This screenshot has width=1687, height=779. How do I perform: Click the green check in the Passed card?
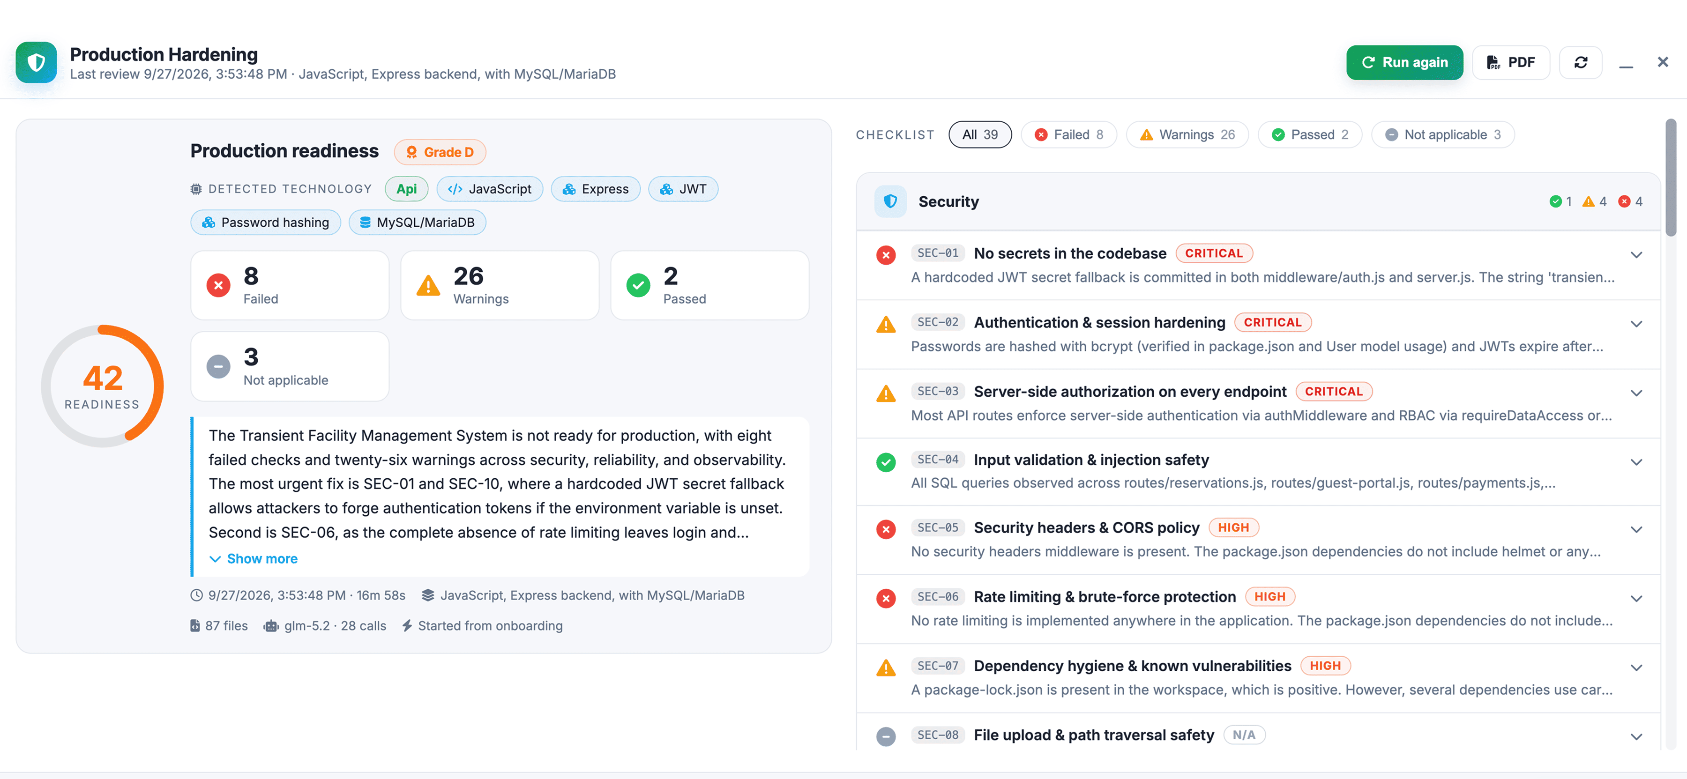point(638,285)
